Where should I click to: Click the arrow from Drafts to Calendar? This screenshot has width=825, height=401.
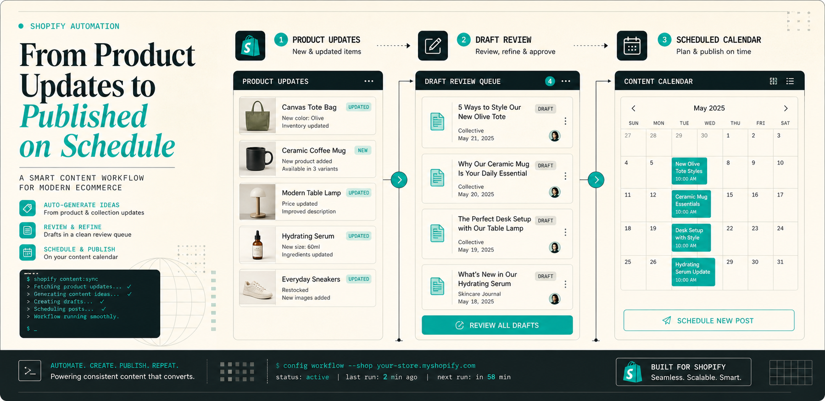596,180
